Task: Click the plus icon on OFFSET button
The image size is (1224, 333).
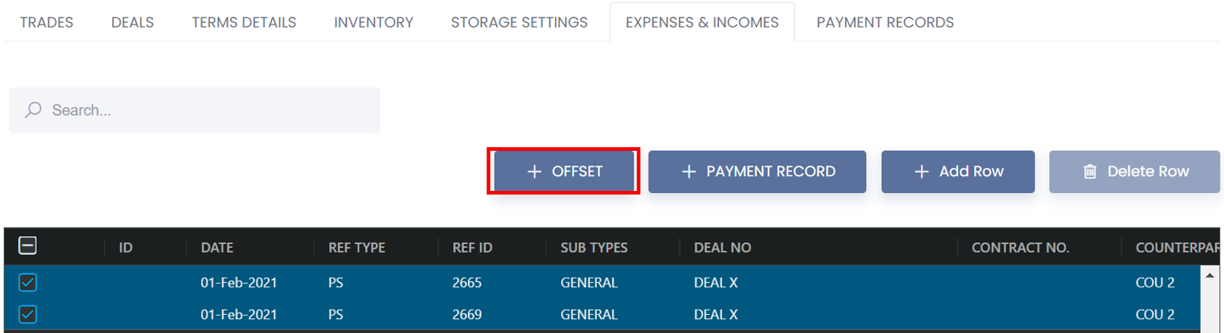Action: coord(534,171)
